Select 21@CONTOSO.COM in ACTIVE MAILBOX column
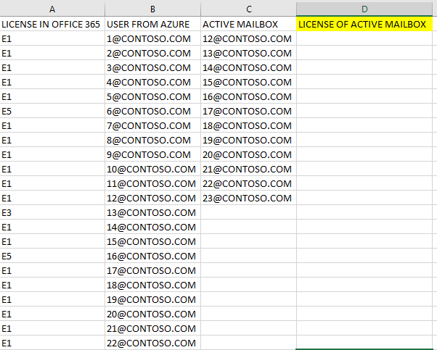 (248, 169)
